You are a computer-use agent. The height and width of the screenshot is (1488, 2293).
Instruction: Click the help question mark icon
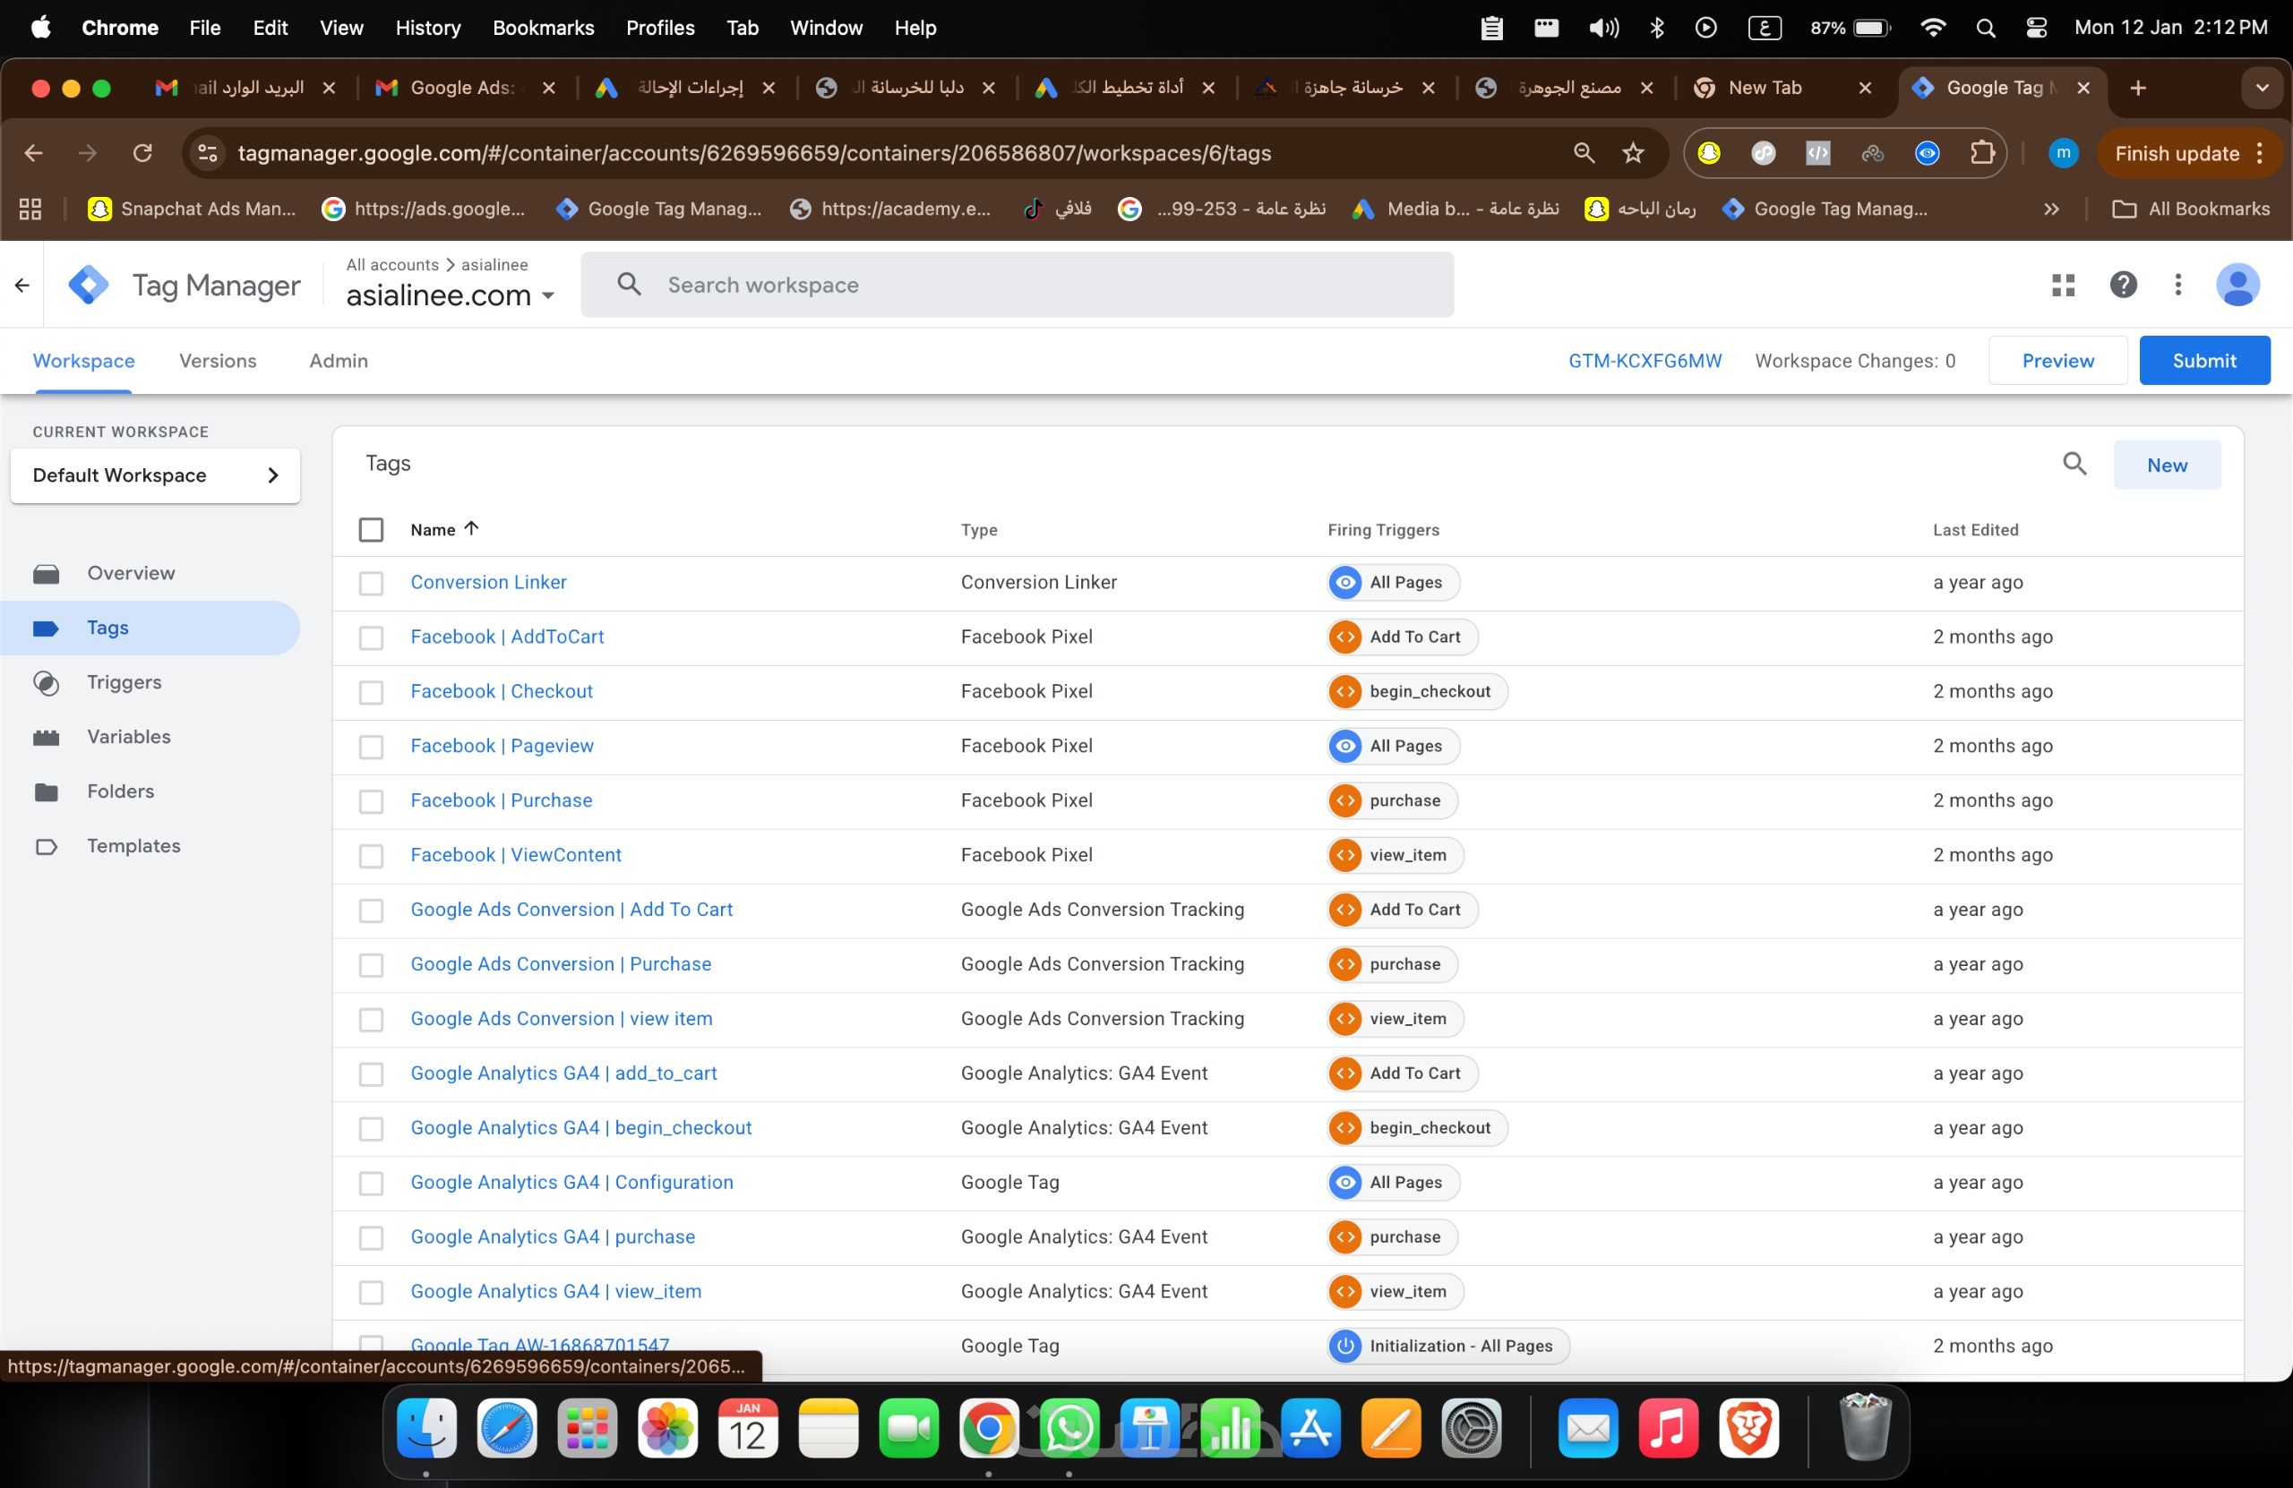pos(2123,284)
